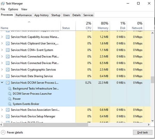The width and height of the screenshot is (155, 139).
Task: Collapse Service Host: DCOM Server Process Launcher
Action: 2,82
